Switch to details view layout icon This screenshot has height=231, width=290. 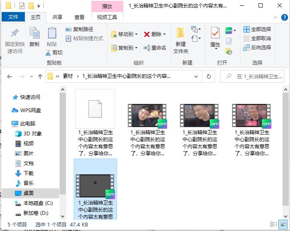click(274, 224)
